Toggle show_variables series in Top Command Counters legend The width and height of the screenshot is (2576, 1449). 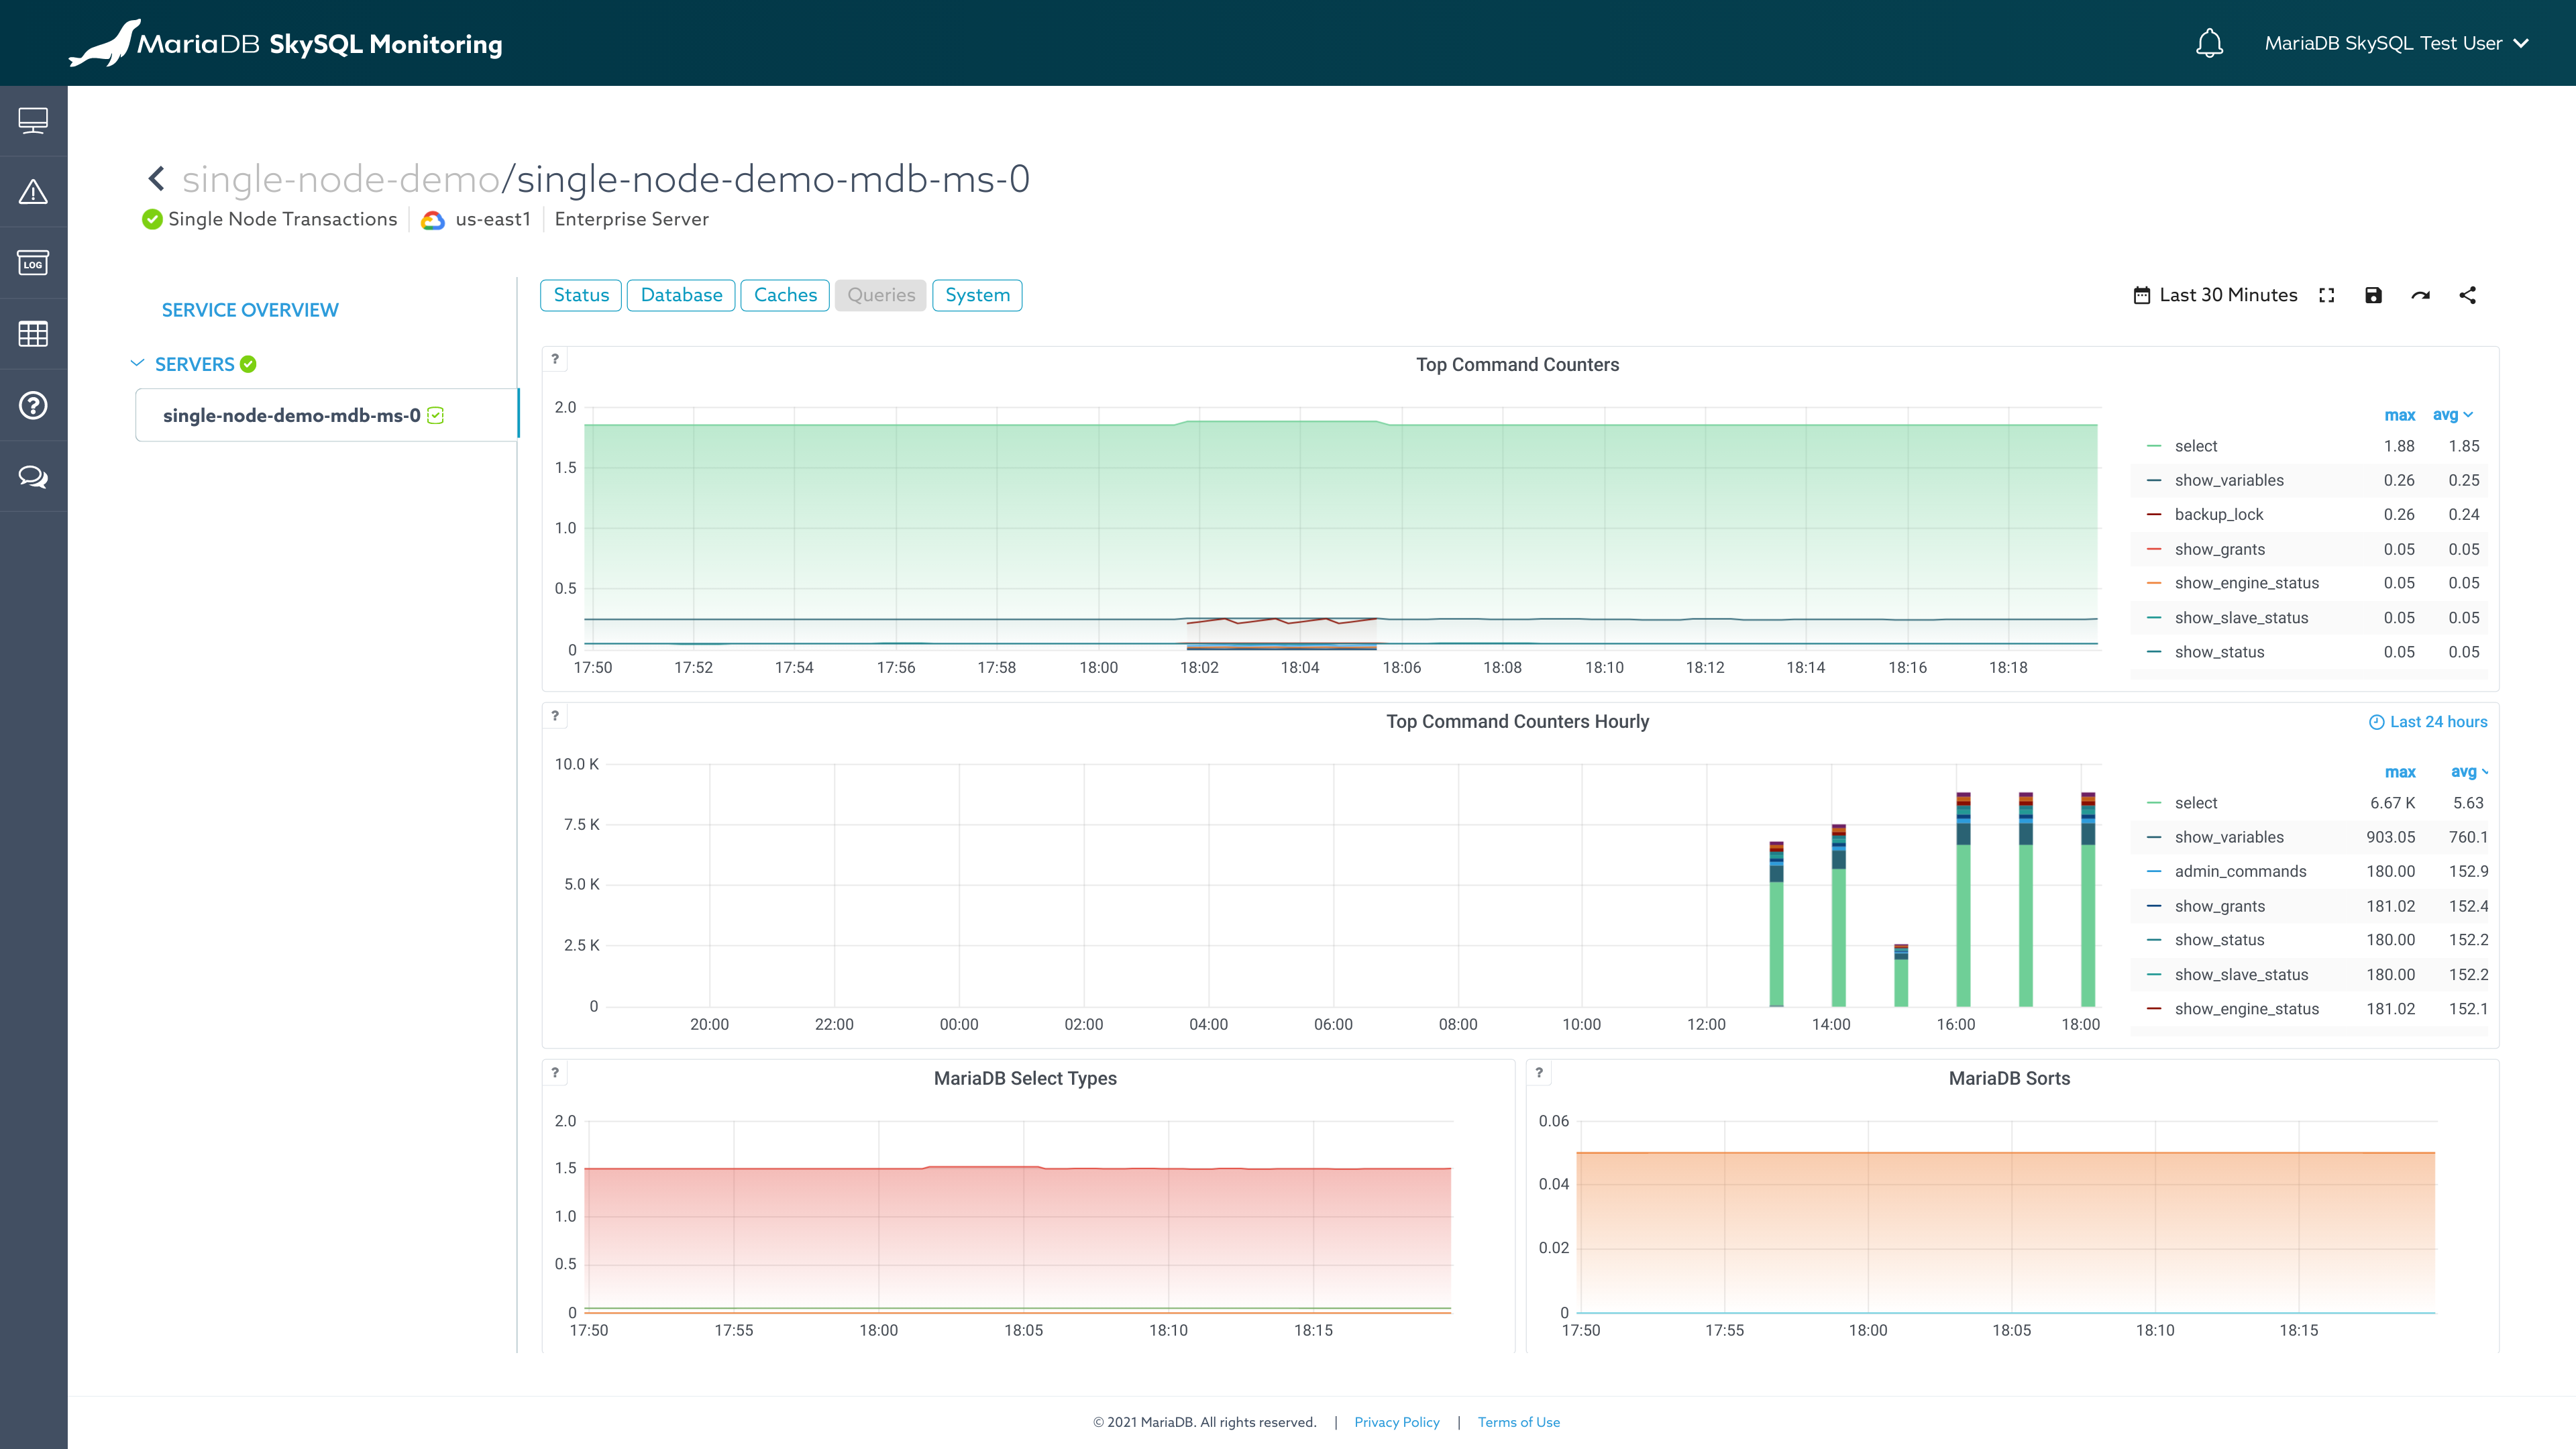pyautogui.click(x=2229, y=480)
